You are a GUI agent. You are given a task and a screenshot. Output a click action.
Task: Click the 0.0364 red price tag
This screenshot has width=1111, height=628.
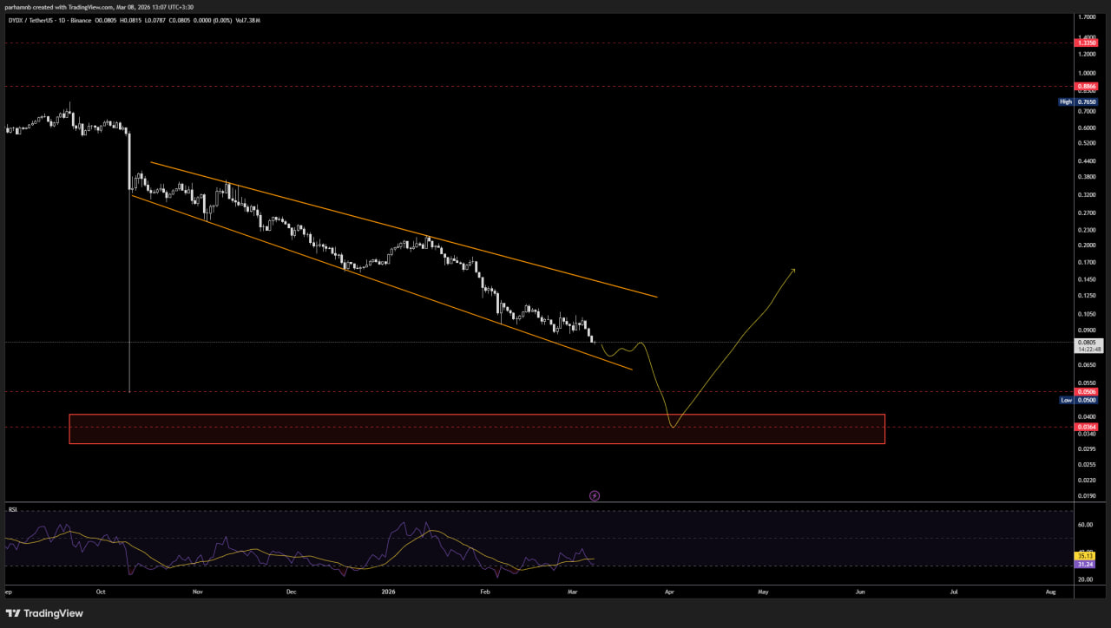tap(1086, 427)
